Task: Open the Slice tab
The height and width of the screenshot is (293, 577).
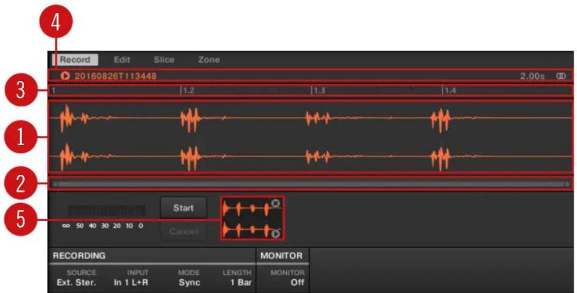Action: pyautogui.click(x=164, y=59)
